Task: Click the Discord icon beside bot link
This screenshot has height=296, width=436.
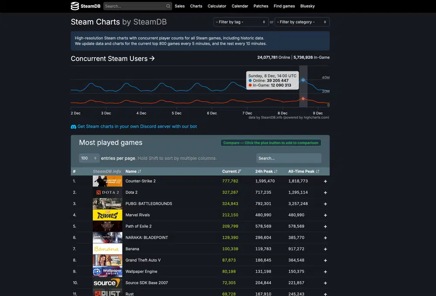Action: [73, 127]
